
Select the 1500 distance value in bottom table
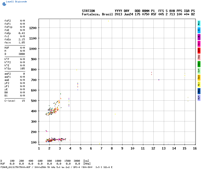(67, 161)
